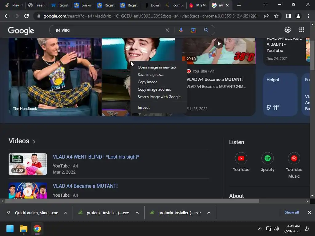
Task: Go to Google home via the logo
Action: click(x=21, y=30)
